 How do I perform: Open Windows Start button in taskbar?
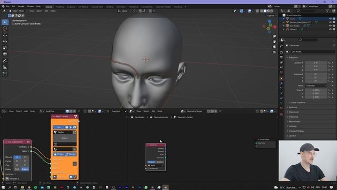click(3, 187)
